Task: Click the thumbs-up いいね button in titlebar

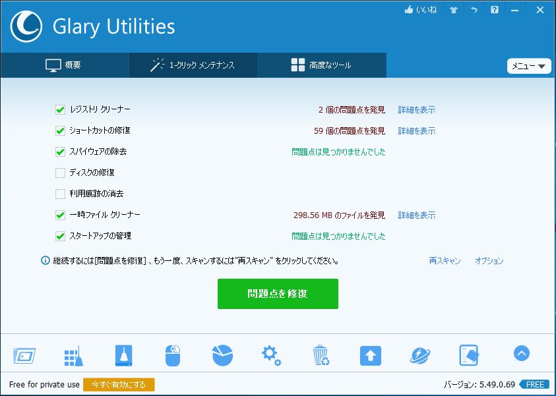Action: (x=420, y=10)
